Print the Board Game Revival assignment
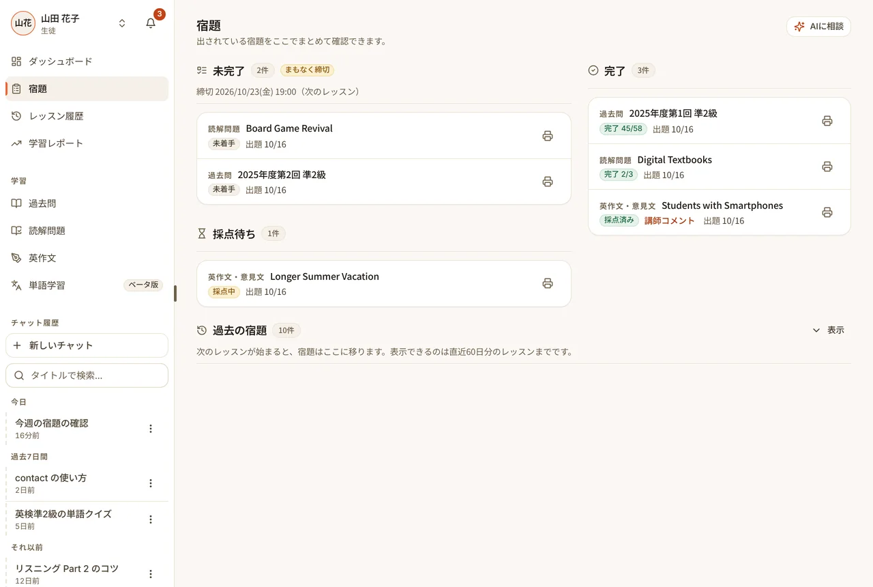The height and width of the screenshot is (587, 873). 547,136
